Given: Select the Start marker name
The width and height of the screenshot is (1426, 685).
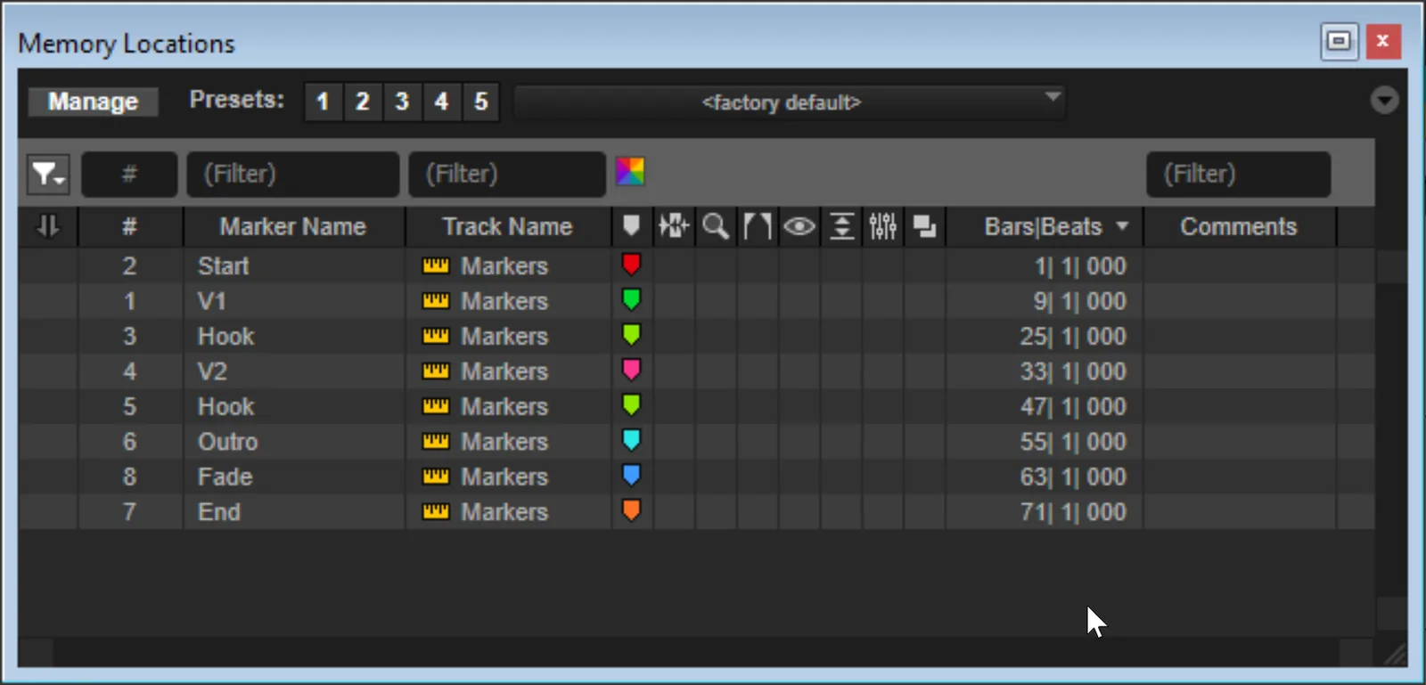Looking at the screenshot, I should (223, 266).
